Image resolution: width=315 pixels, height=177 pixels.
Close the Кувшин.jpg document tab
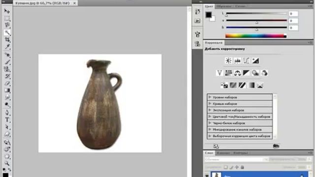(74, 3)
